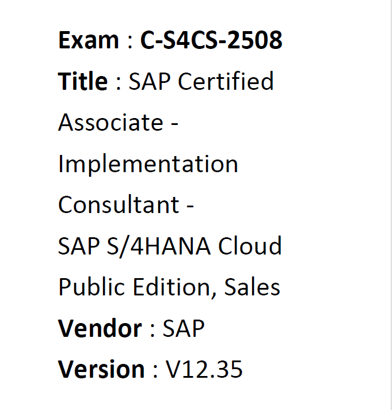The height and width of the screenshot is (410, 392).
Task: Click the word Certified in the title
Action: pos(226,81)
